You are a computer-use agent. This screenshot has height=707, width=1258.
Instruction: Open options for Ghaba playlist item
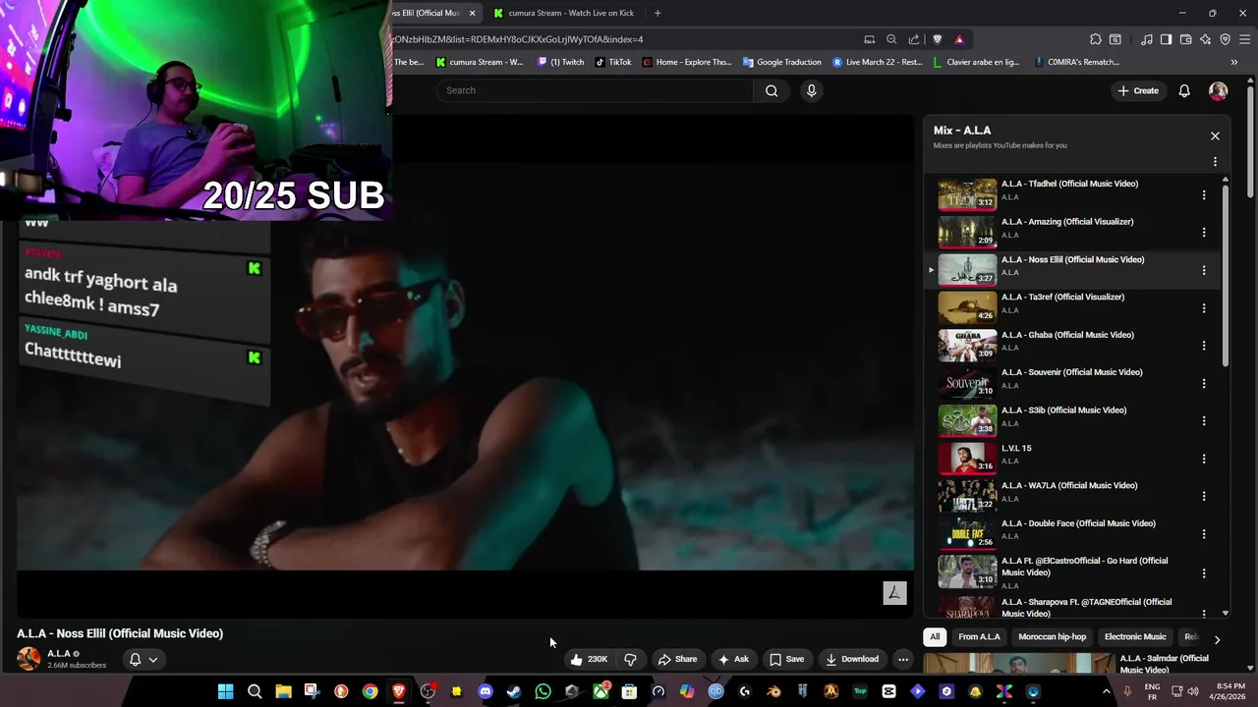coord(1203,346)
